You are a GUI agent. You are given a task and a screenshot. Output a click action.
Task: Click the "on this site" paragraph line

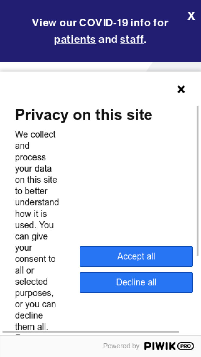click(36, 180)
